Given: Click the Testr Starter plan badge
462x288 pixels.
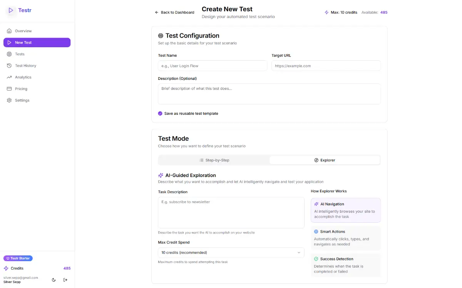Looking at the screenshot, I should coord(18,258).
